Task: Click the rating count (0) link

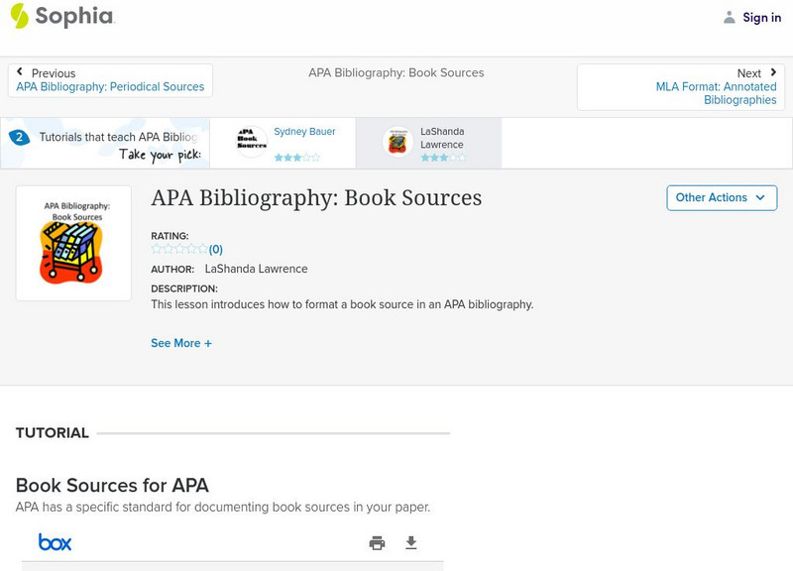Action: click(x=216, y=250)
